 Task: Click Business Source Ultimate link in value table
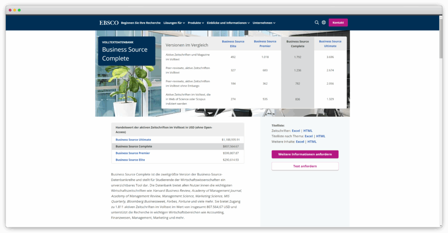pyautogui.click(x=133, y=139)
